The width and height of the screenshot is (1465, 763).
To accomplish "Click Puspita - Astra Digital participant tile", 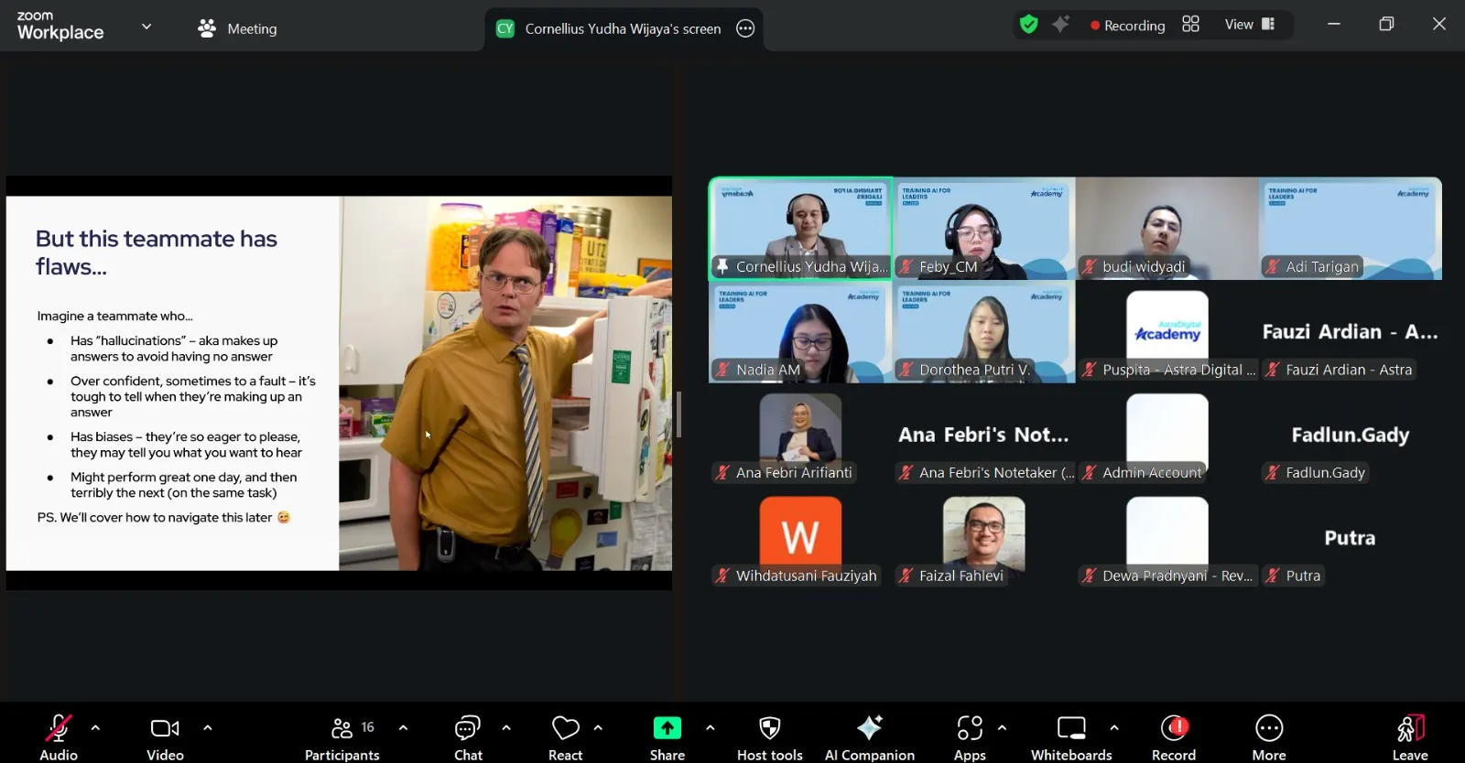I will tap(1167, 332).
